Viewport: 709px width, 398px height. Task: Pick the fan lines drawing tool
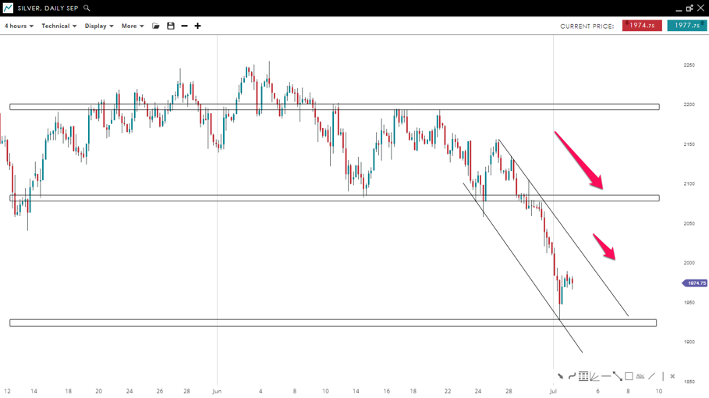tap(594, 376)
